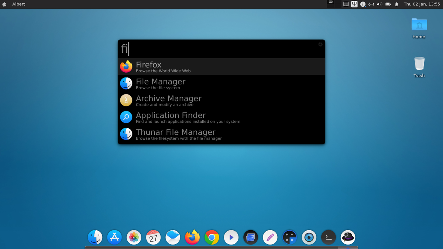Open the network status tray menu

pos(371,4)
